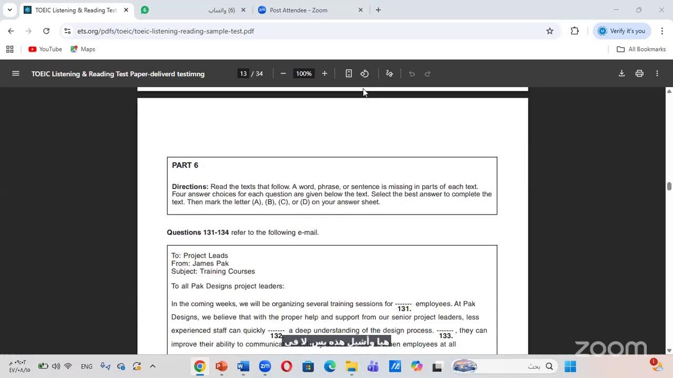
Task: Open the YouTube bookmark
Action: pos(45,49)
